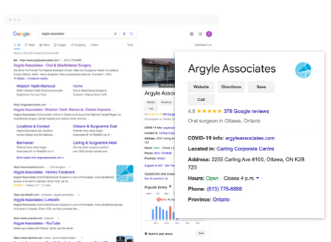Click the Call button
331x242 pixels.
(x=201, y=100)
